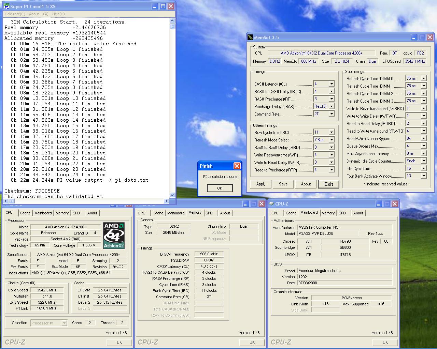This screenshot has width=437, height=349.
Task: Expand Idle Cycle Limit dropdown
Action: point(424,168)
